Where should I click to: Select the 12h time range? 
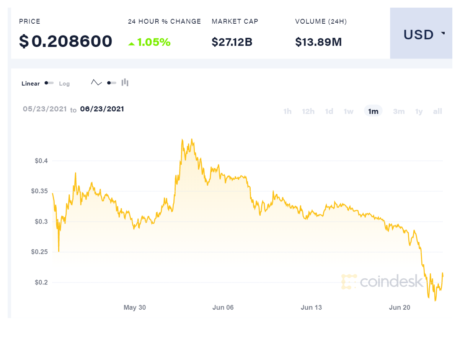(x=308, y=111)
